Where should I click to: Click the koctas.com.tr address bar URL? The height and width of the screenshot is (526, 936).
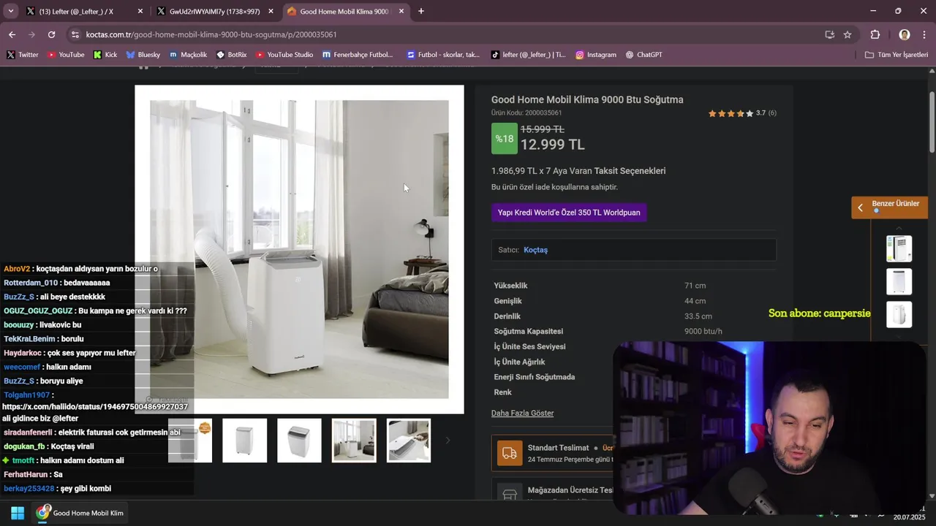click(x=211, y=34)
